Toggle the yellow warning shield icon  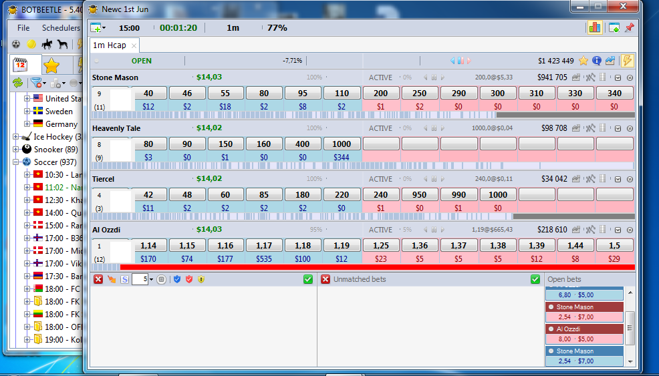pyautogui.click(x=201, y=279)
